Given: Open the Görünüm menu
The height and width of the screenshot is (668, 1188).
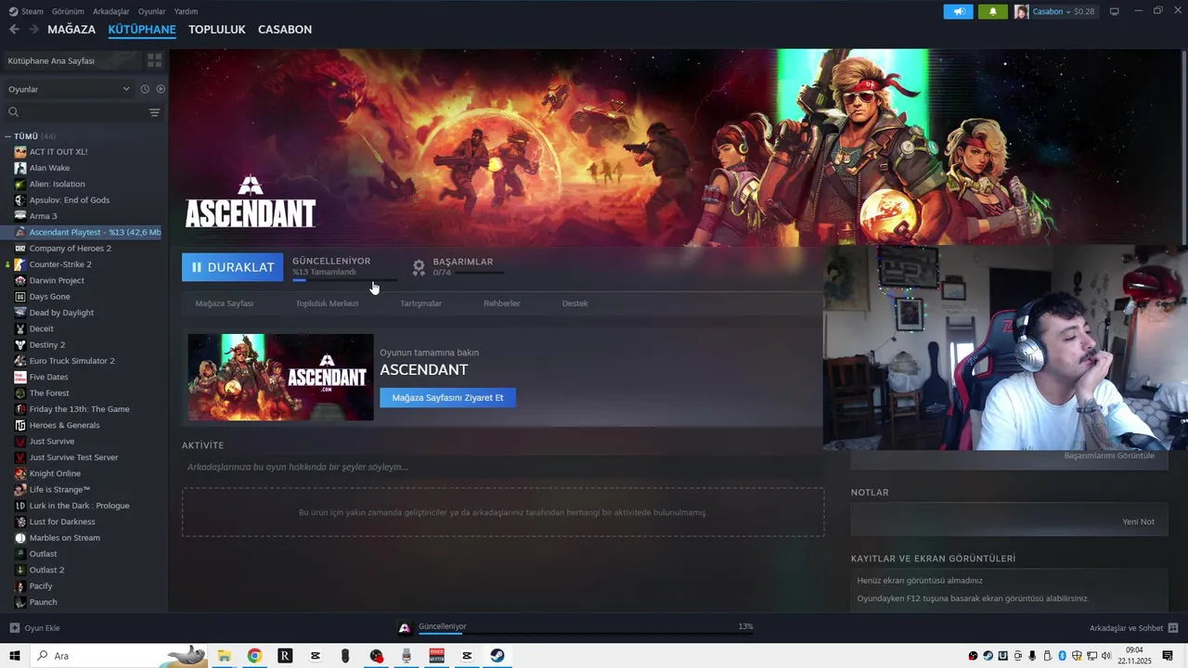Looking at the screenshot, I should pyautogui.click(x=68, y=11).
